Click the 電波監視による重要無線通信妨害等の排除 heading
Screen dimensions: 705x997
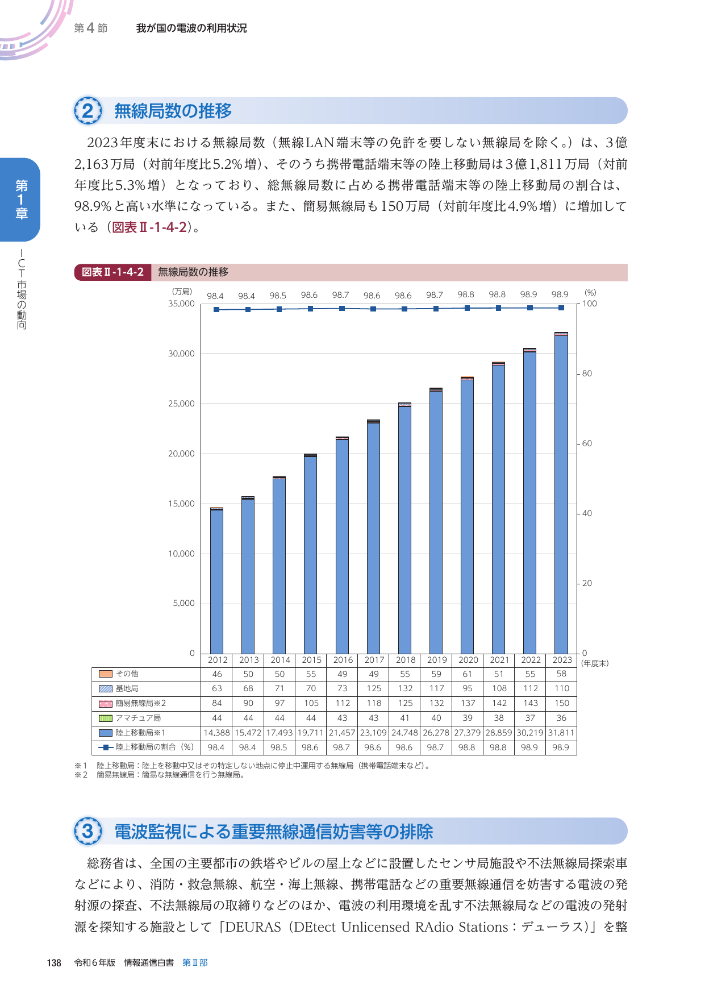point(274,832)
